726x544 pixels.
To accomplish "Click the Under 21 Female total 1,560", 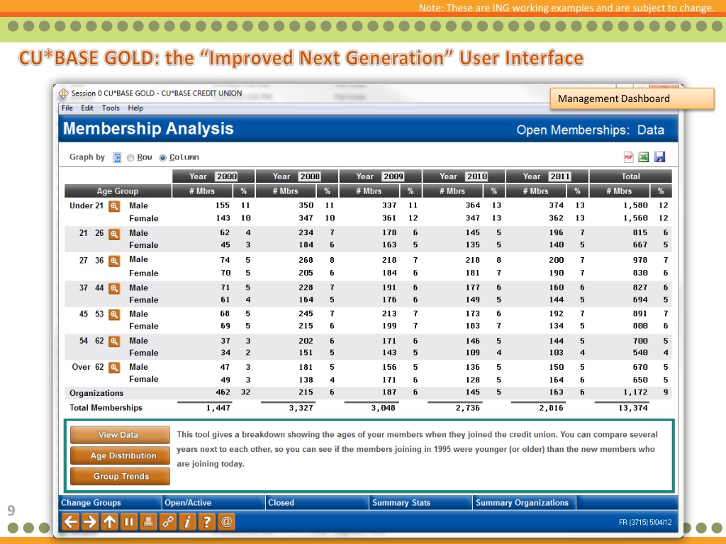I will click(635, 218).
